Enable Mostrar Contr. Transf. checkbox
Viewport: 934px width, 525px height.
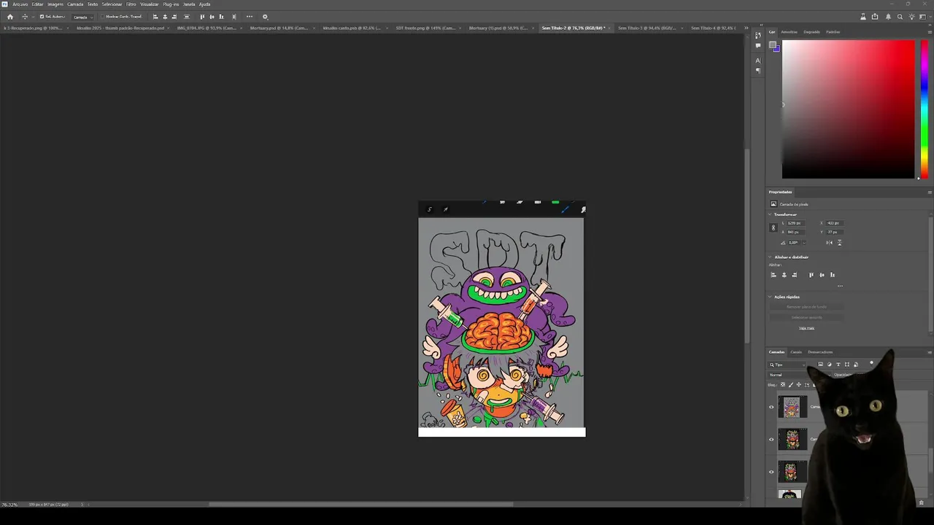(103, 17)
